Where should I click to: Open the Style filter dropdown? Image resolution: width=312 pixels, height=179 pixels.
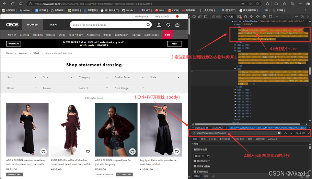pos(165,77)
